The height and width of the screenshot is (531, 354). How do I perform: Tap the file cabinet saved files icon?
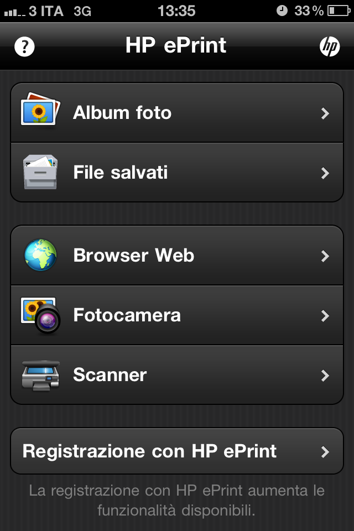pos(40,172)
